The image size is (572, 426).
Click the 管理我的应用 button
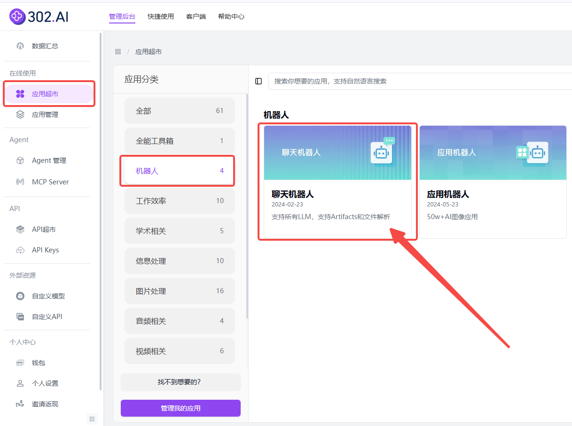(x=180, y=408)
